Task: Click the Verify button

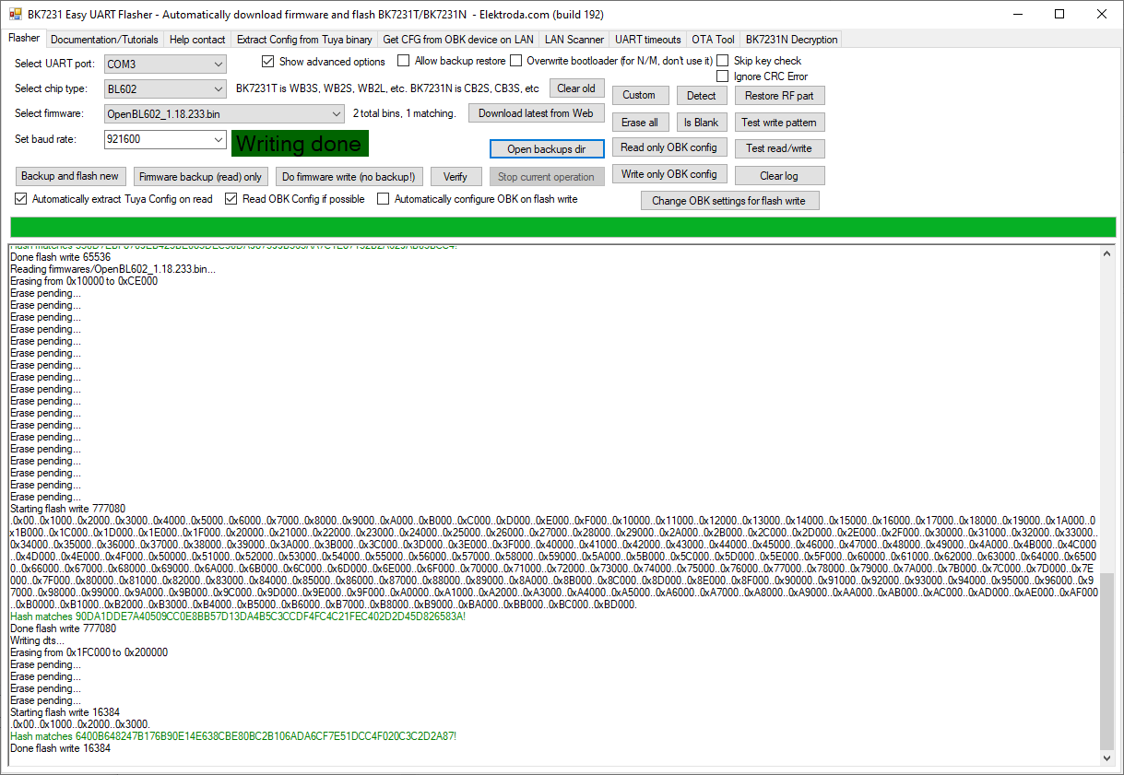Action: pos(456,176)
